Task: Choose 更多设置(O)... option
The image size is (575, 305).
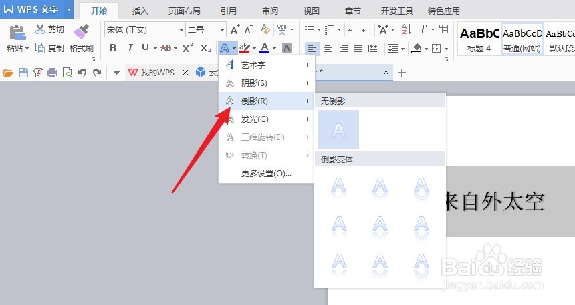Action: 267,173
